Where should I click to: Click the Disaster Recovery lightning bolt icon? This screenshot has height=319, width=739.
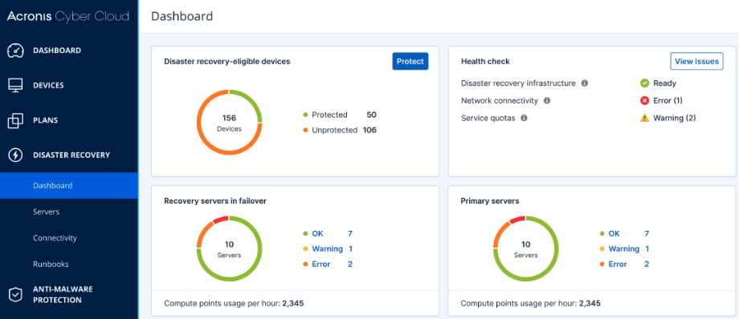coord(15,155)
